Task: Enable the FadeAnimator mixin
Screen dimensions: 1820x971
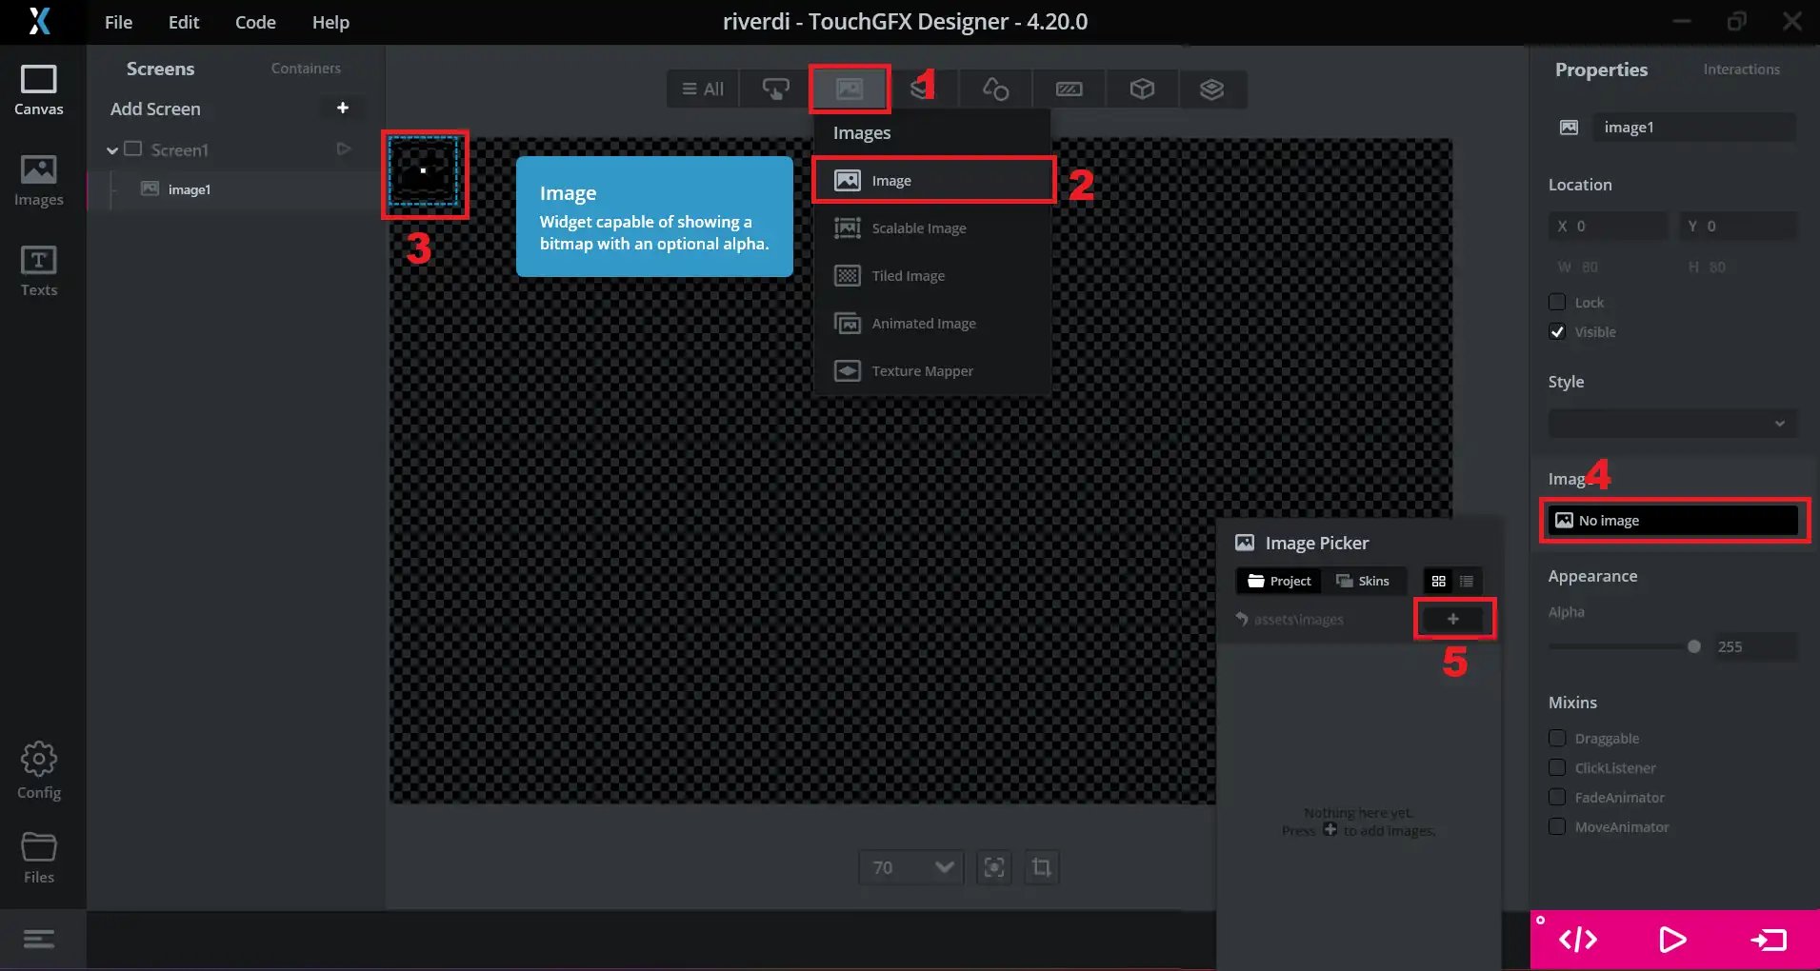Action: pyautogui.click(x=1557, y=797)
